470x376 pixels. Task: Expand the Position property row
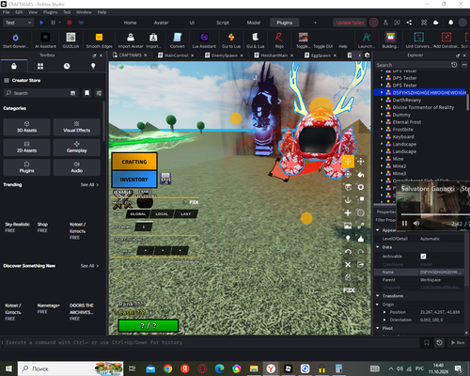tap(384, 312)
